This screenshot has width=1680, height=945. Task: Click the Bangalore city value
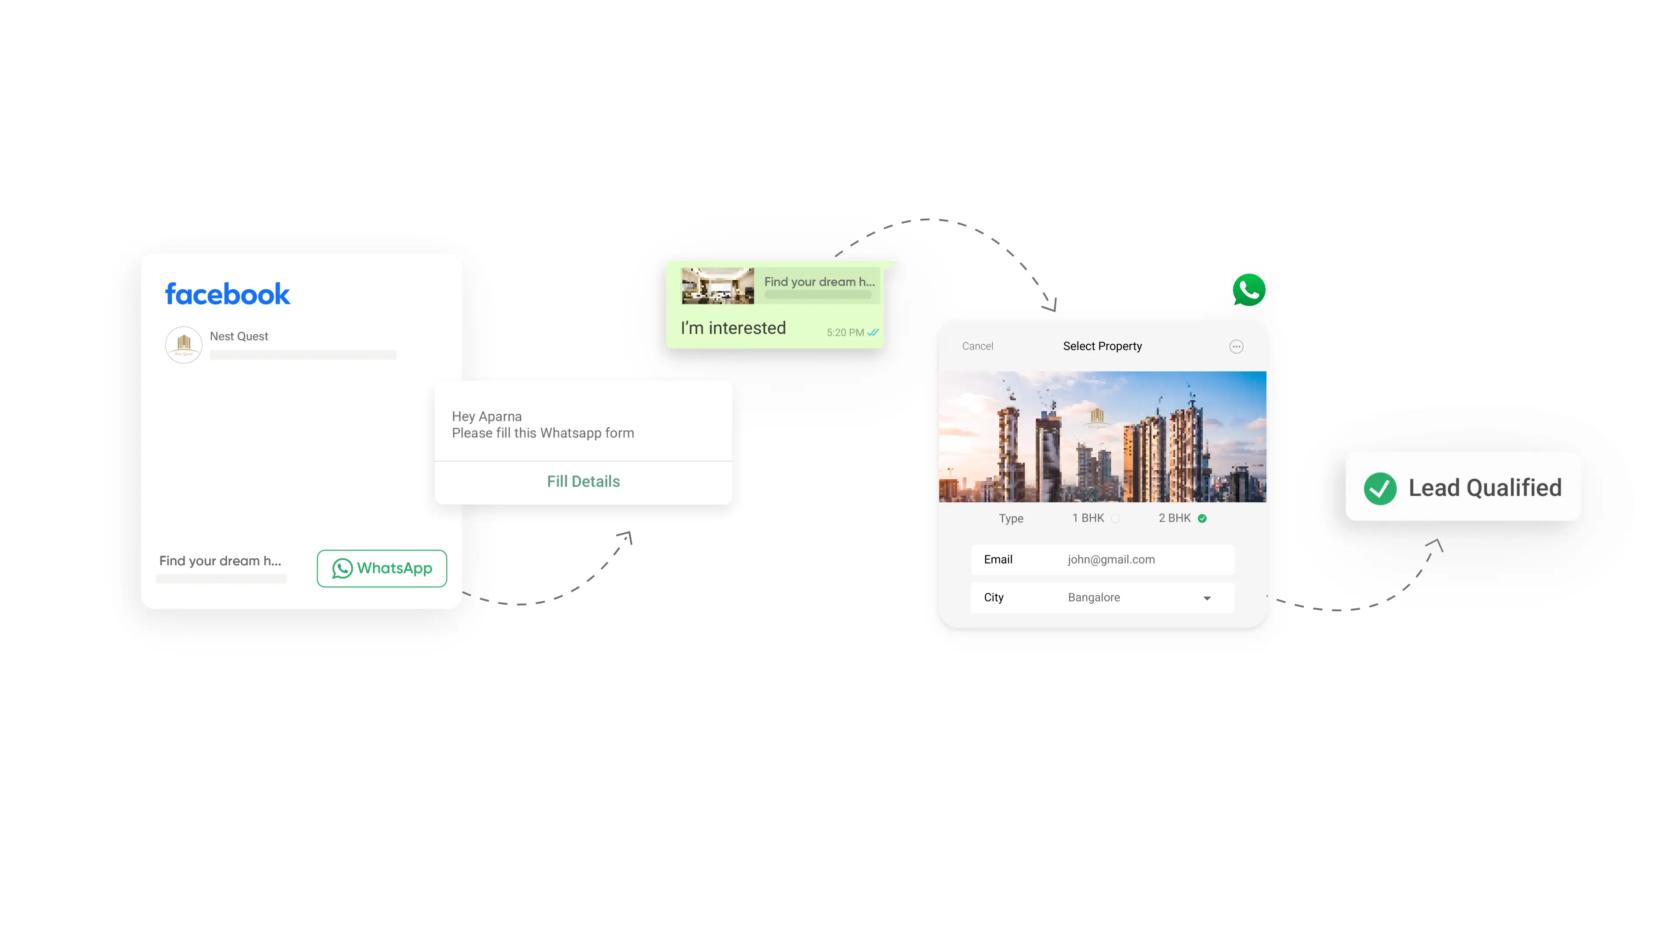coord(1094,597)
